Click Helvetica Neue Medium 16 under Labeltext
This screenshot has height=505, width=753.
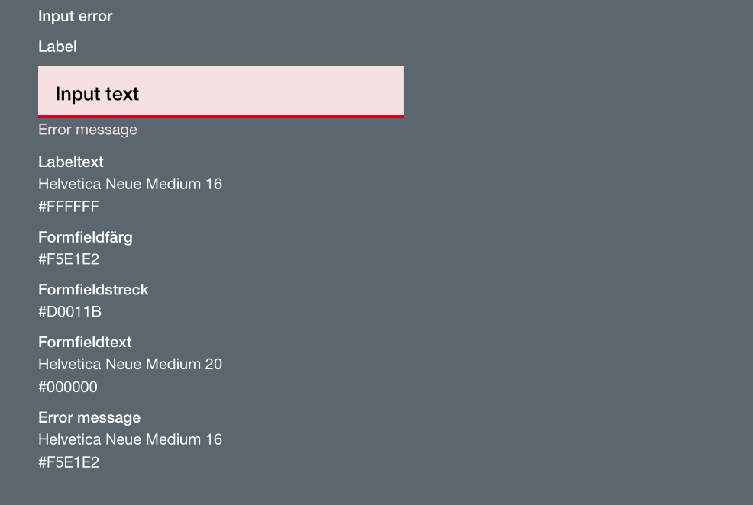coord(130,184)
